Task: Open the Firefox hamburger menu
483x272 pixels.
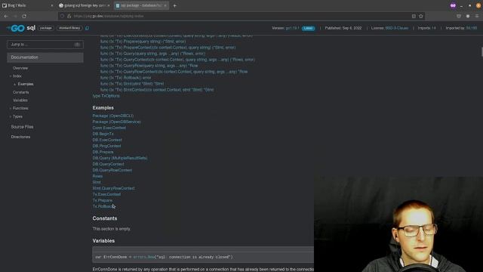Action: pyautogui.click(x=477, y=16)
